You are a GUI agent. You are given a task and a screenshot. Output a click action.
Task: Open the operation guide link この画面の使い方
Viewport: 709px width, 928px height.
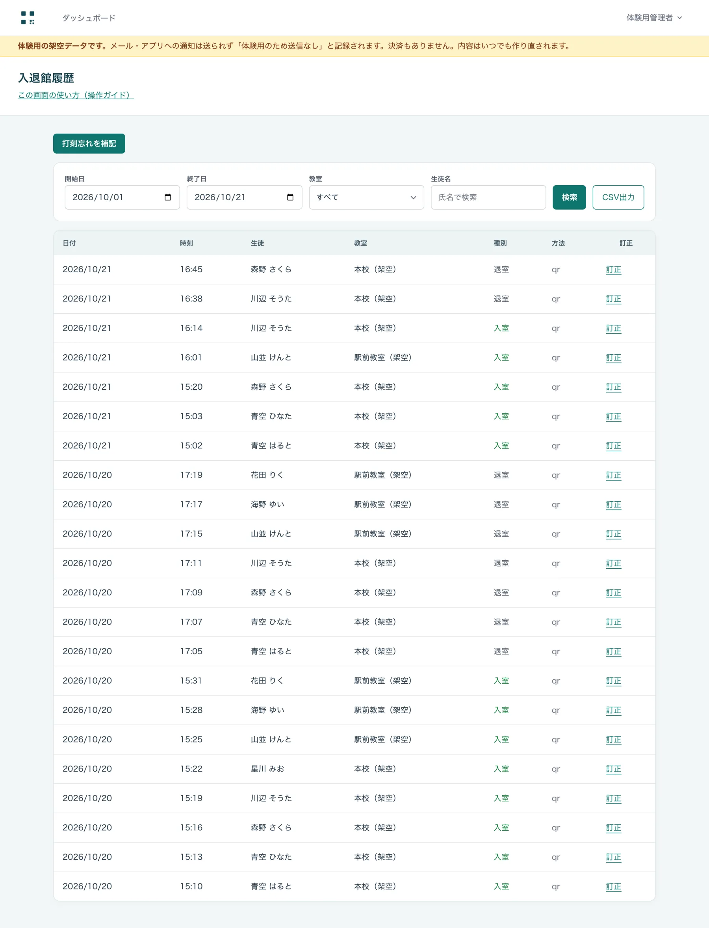click(76, 95)
